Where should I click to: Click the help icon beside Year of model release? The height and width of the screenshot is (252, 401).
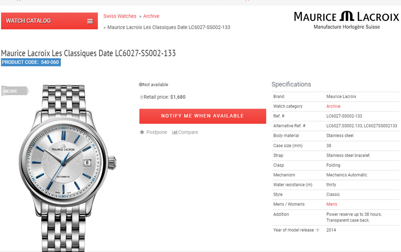click(x=317, y=230)
